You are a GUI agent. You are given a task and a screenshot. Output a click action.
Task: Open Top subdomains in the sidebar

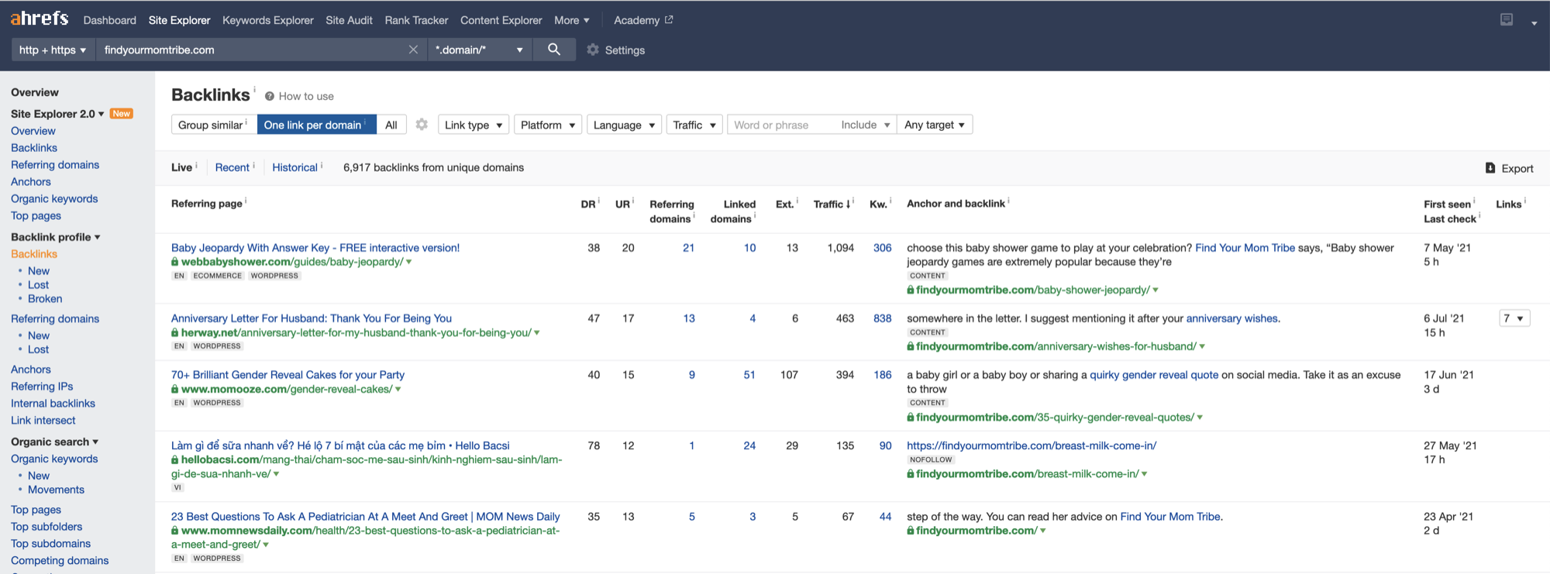(50, 544)
